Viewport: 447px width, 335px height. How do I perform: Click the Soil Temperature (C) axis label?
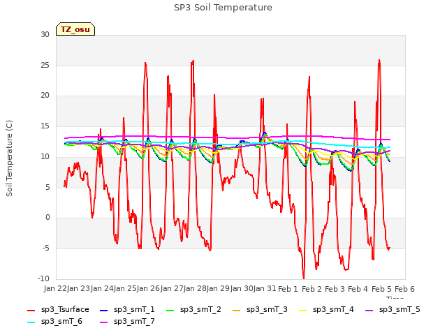[9, 158]
